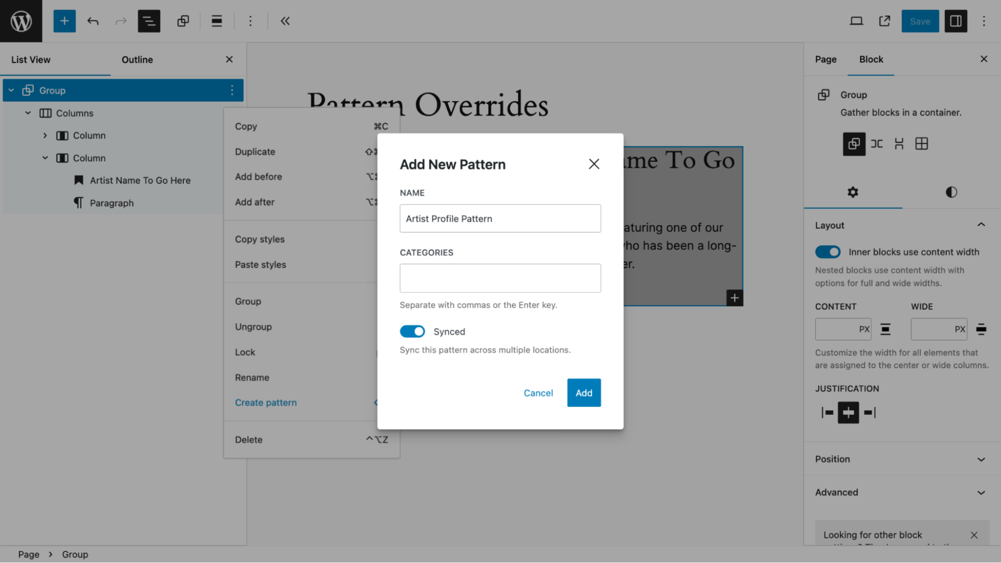View the page in new tab icon
The image size is (1001, 563).
click(x=885, y=21)
